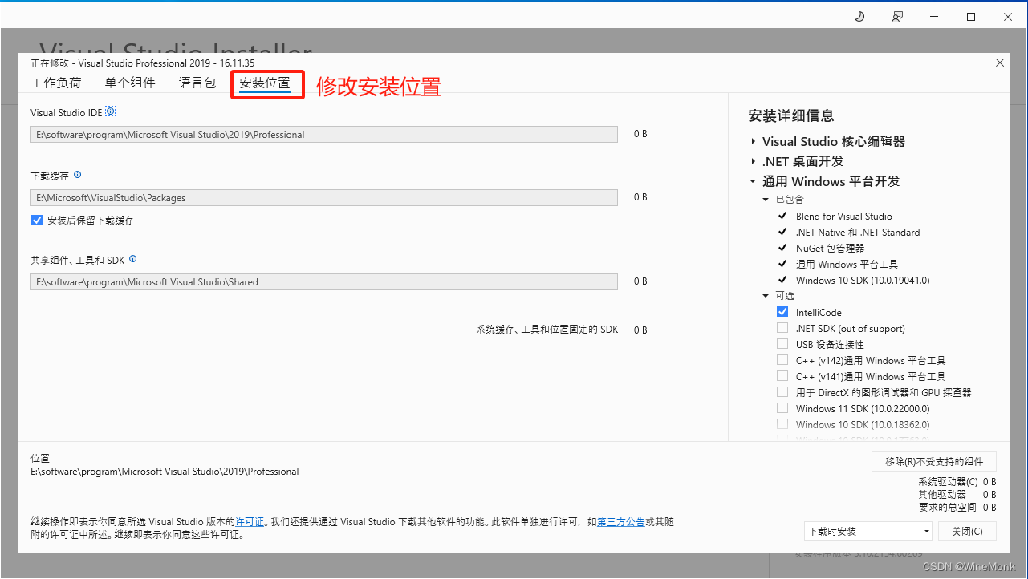Toggle the dark mode moon icon

pos(859,17)
